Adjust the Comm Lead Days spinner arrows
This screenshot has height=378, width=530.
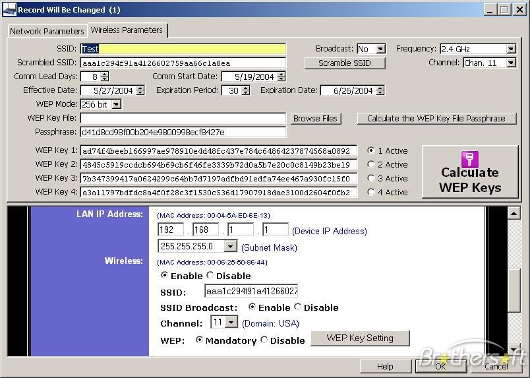coord(105,77)
